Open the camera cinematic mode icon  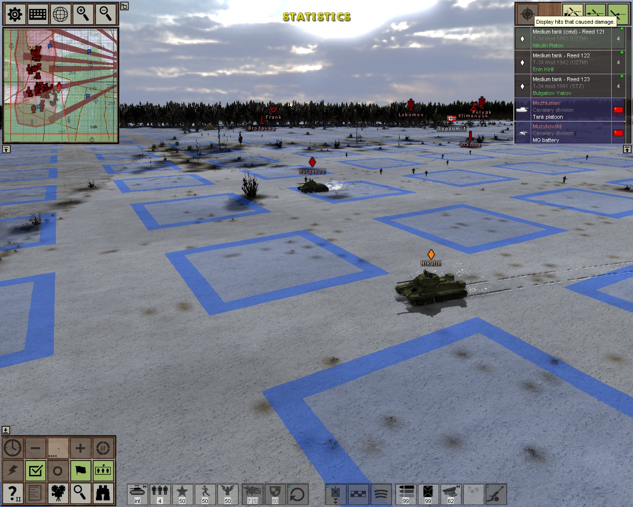(x=58, y=494)
